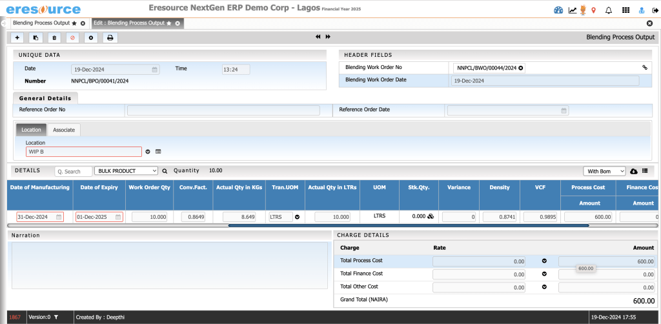Viewport: 661px width, 324px height.
Task: Click the add new record plus icon
Action: pos(17,38)
